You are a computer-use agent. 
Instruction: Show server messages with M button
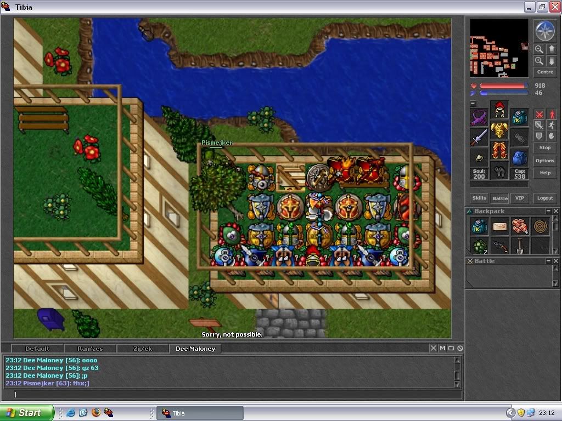(442, 348)
